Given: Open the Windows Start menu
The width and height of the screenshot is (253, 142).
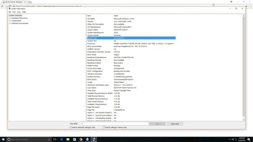Looking at the screenshot, I should coord(3,139).
